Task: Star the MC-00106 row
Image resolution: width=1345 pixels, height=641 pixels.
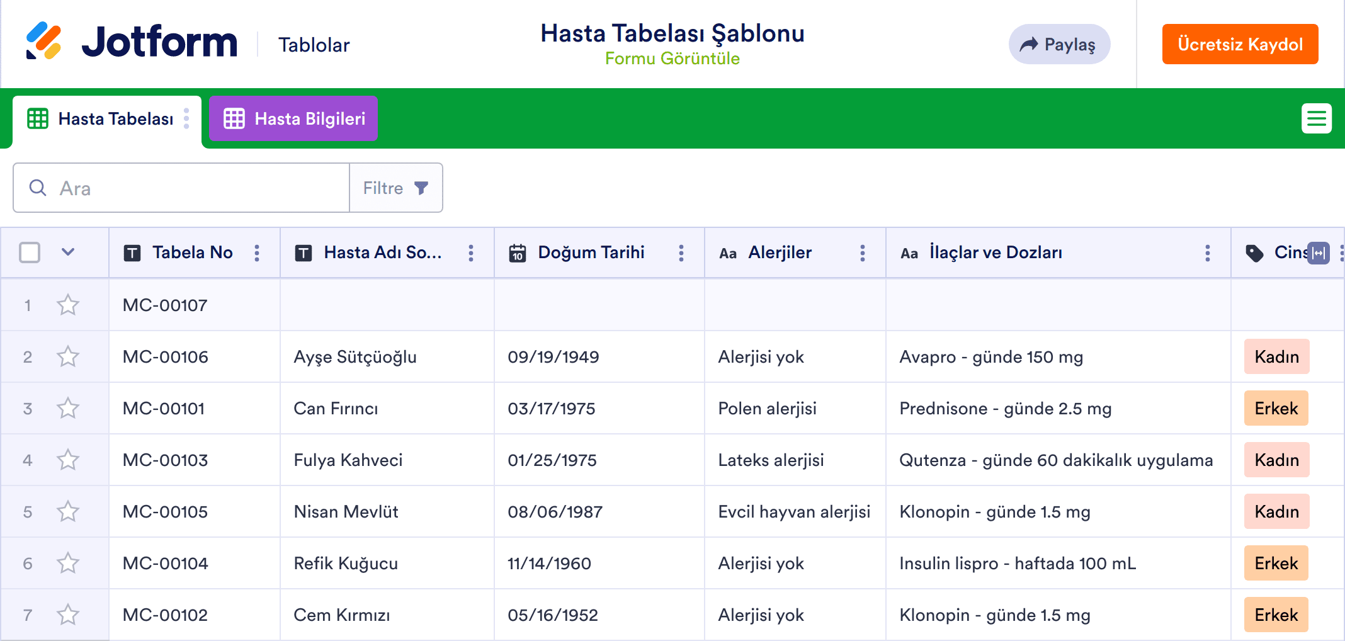Action: point(68,357)
